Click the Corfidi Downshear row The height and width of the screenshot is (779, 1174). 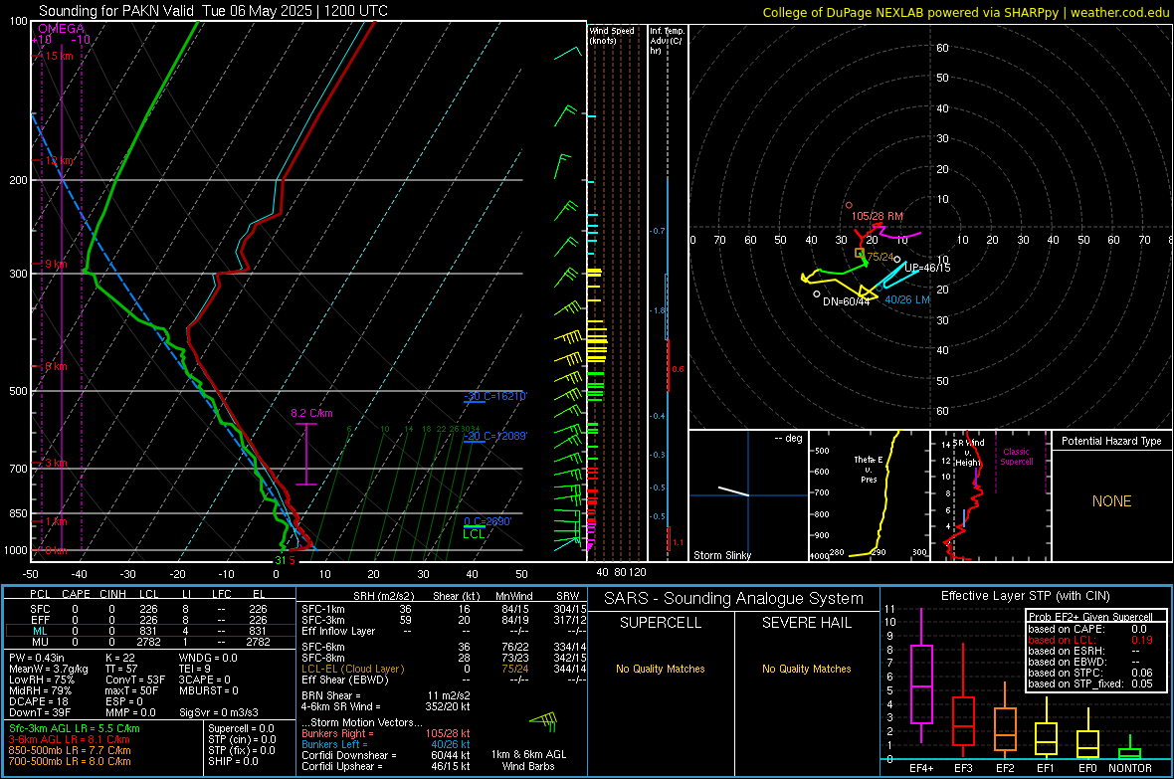click(386, 756)
